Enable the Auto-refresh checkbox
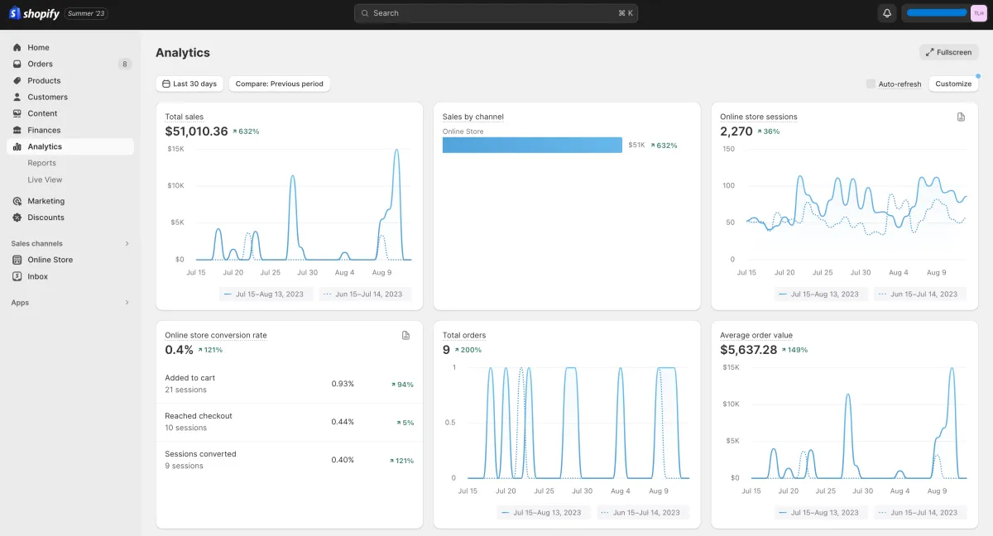Image resolution: width=993 pixels, height=536 pixels. (x=871, y=84)
